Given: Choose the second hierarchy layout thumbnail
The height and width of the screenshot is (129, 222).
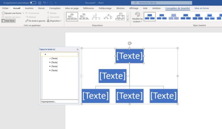Looking at the screenshot, I should (x=84, y=17).
